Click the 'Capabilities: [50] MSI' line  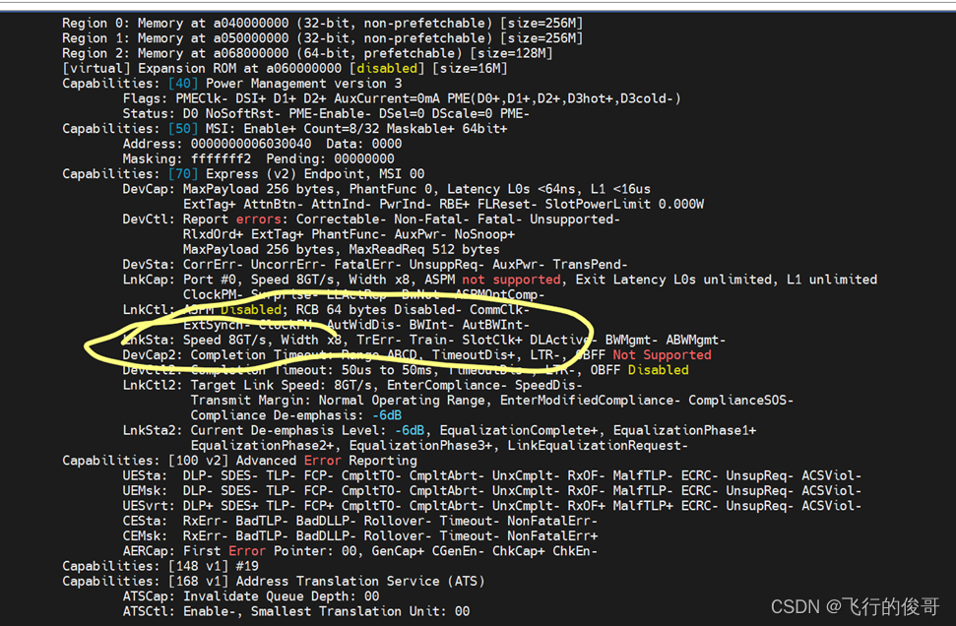tap(285, 129)
